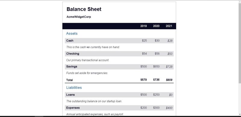Click the 2020 column header

pos(156,26)
